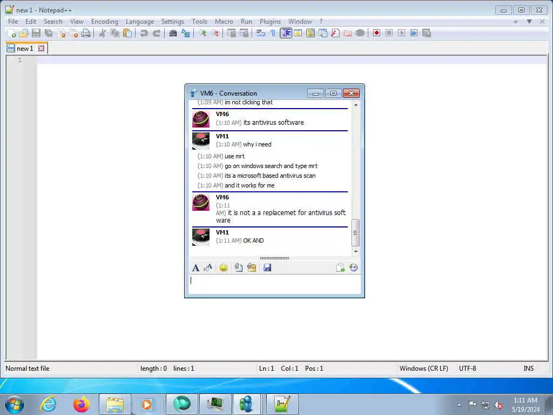Image resolution: width=553 pixels, height=415 pixels.
Task: Click into the chat message input box
Action: [x=274, y=284]
